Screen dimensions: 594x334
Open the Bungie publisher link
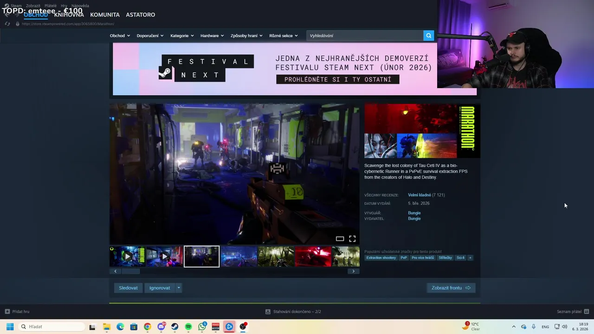414,218
